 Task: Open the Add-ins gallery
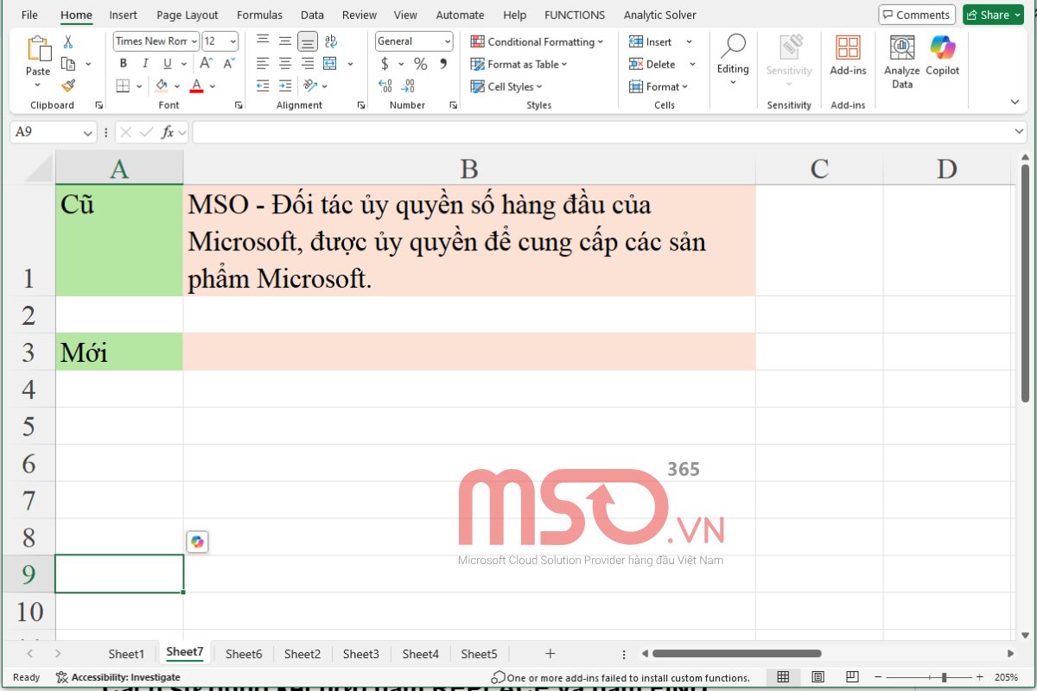point(848,56)
